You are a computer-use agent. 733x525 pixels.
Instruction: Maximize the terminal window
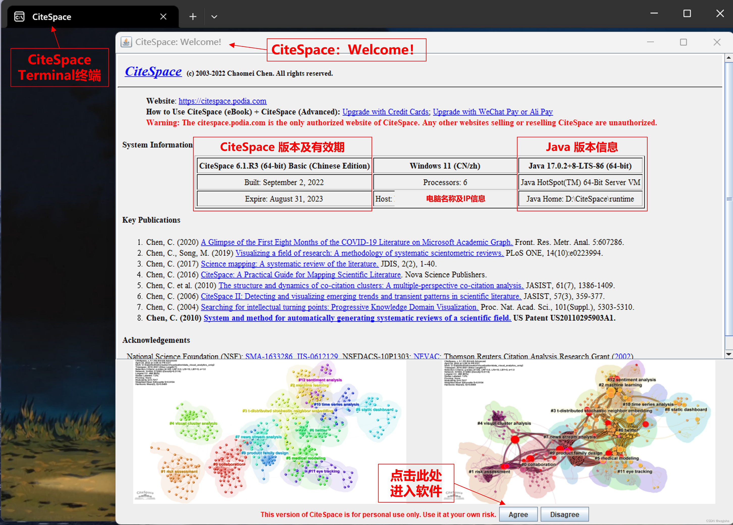[687, 13]
